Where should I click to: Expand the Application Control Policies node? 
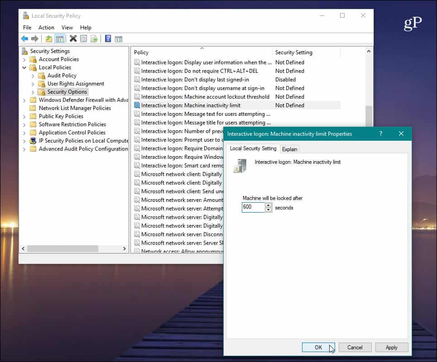[24, 133]
